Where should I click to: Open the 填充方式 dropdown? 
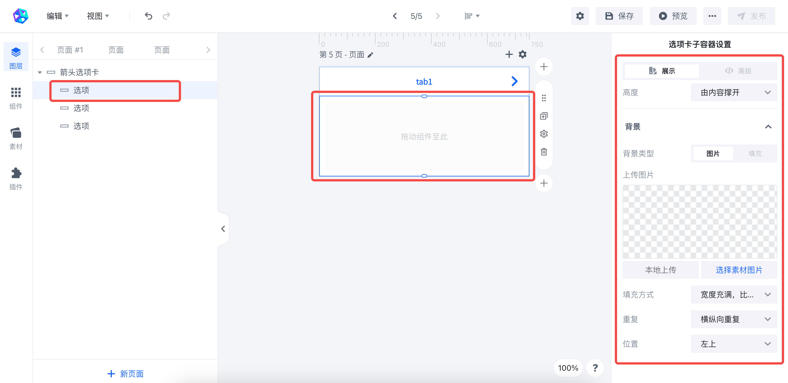click(x=734, y=294)
